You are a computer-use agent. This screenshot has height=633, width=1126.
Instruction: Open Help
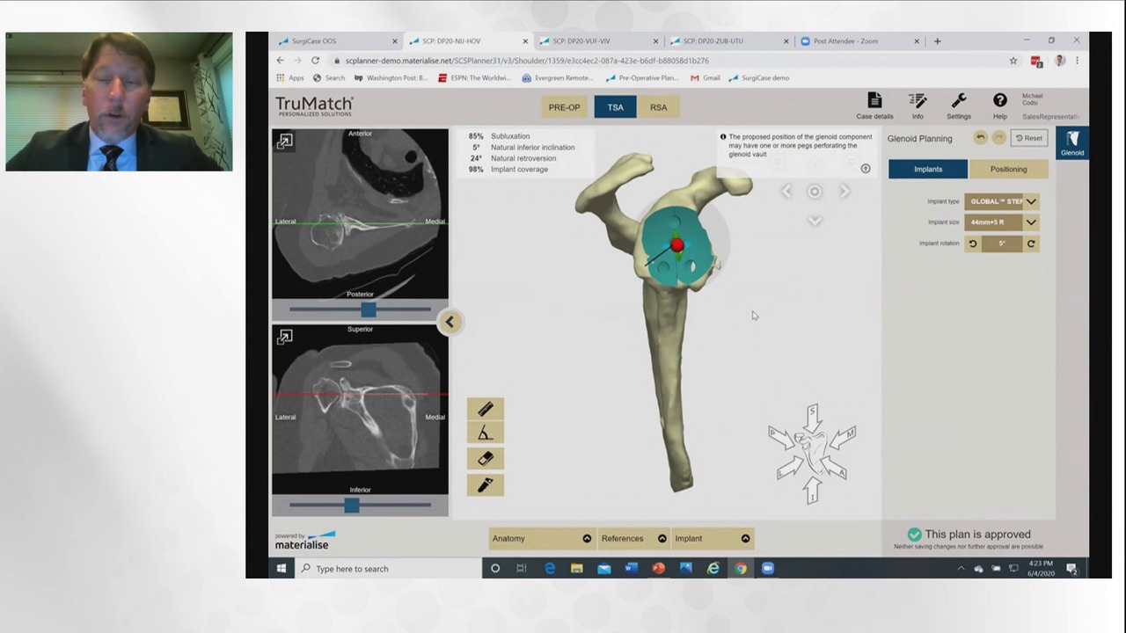1000,106
